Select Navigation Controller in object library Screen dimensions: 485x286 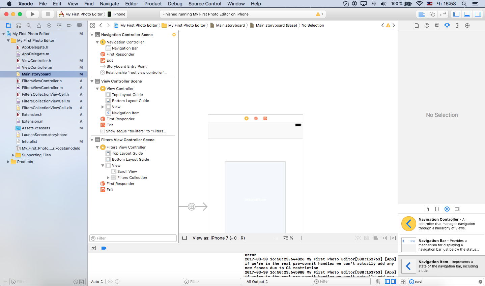pyautogui.click(x=441, y=224)
